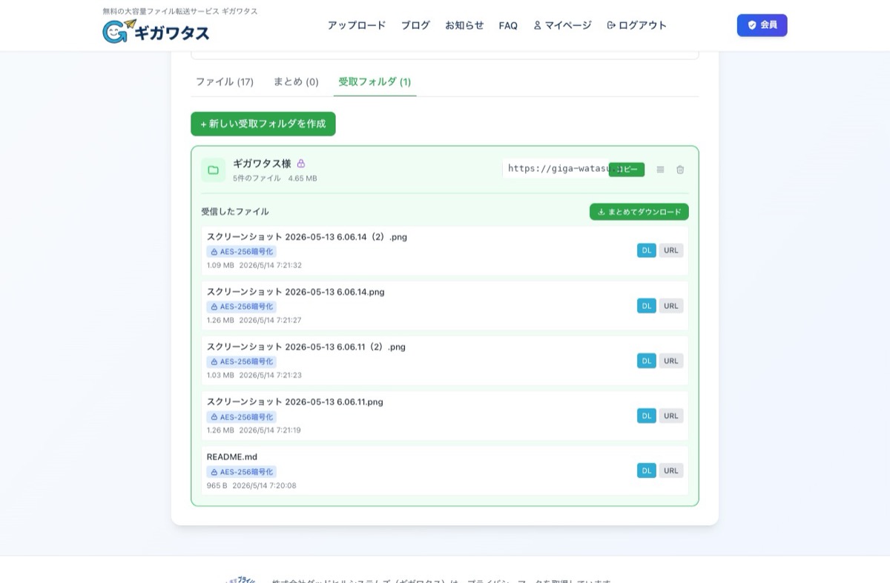The width and height of the screenshot is (890, 583).
Task: Click 965 B size of README.md
Action: coord(217,486)
